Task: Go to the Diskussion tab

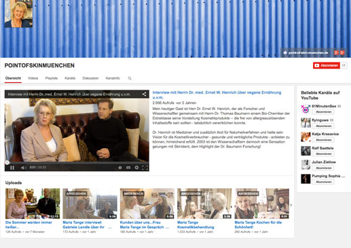Action: 90,78
